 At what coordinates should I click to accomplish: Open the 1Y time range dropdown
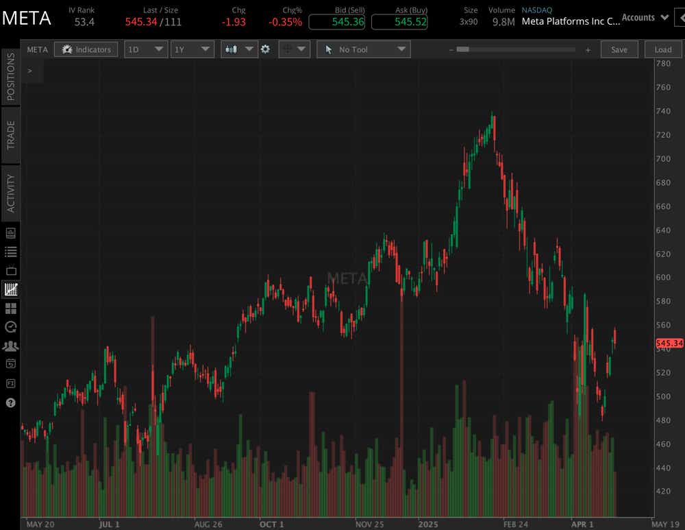(x=192, y=49)
